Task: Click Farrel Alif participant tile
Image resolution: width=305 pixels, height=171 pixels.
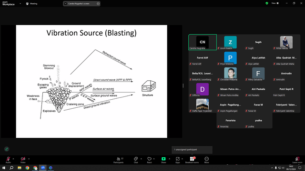Action: [x=203, y=58]
